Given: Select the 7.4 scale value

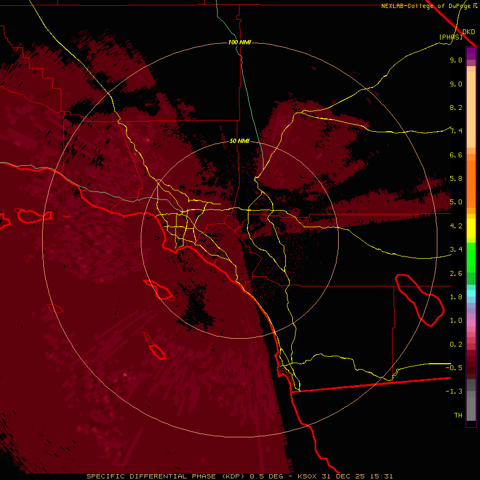Looking at the screenshot, I should click(456, 131).
